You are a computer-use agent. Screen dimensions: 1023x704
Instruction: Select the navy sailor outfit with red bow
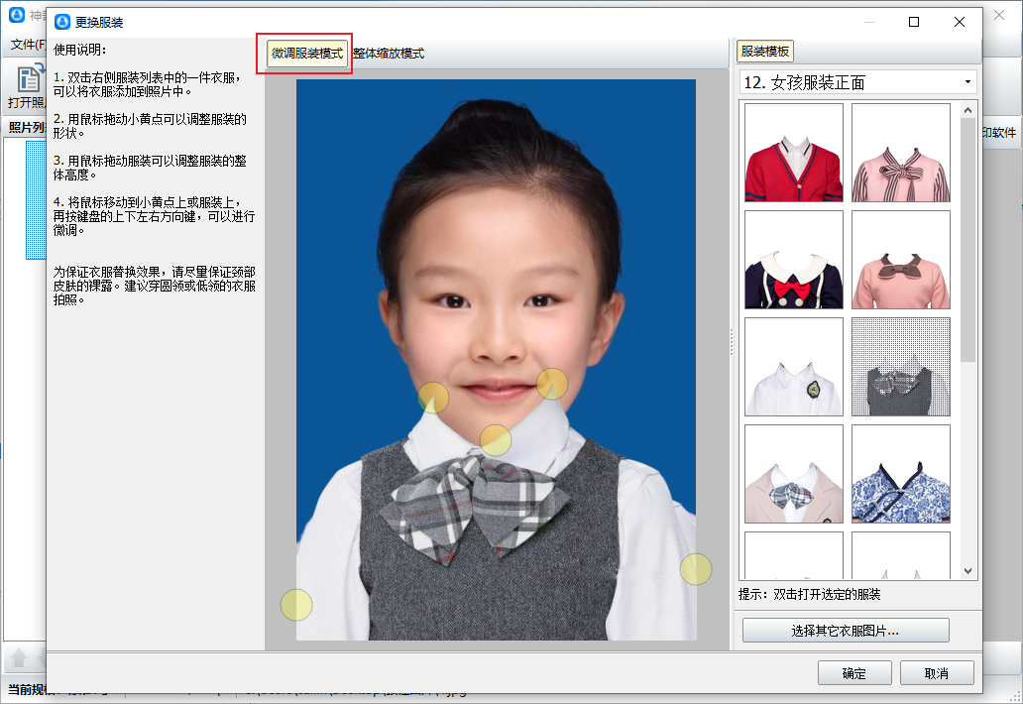click(x=793, y=260)
